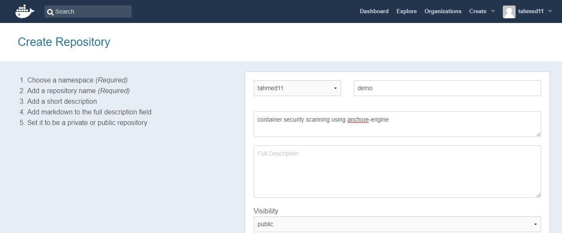Click the Full Description text area

(x=397, y=171)
